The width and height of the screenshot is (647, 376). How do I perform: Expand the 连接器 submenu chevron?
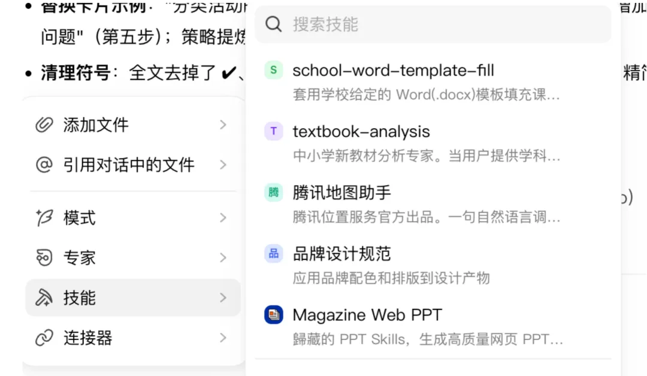coord(223,338)
